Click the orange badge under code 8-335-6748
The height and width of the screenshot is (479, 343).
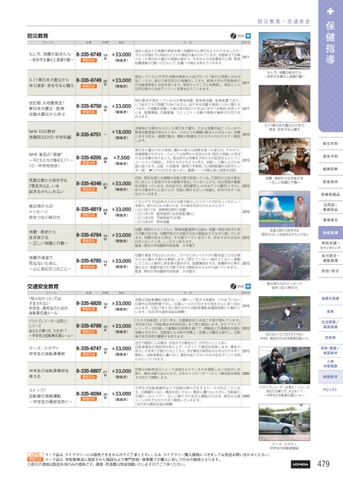tap(88, 60)
